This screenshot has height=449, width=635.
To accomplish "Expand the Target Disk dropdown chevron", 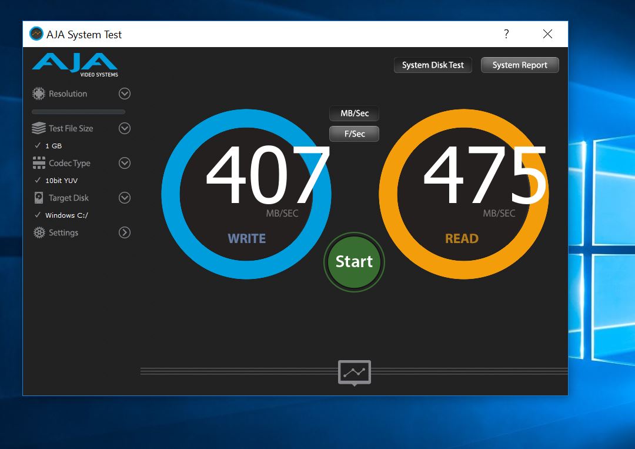I will (124, 198).
